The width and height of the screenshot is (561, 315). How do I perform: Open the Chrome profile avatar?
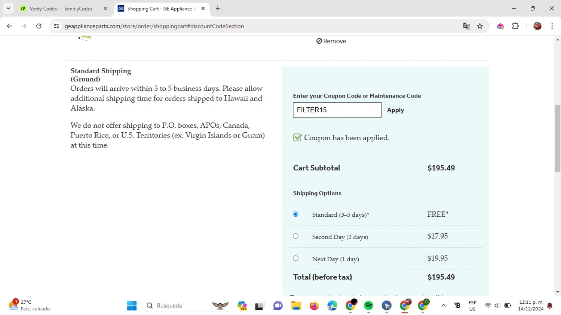(537, 26)
